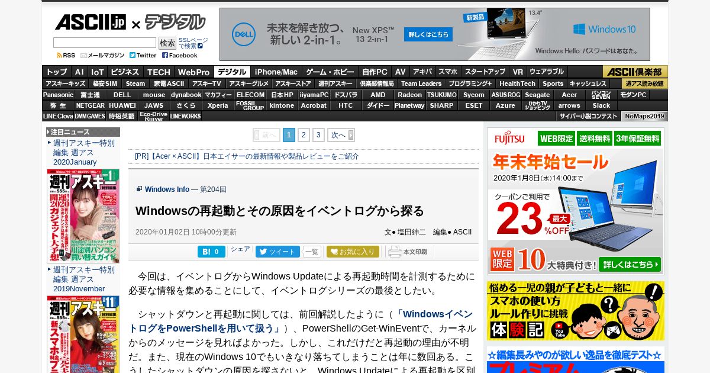
Task: Click the ESET sponsor logo
Action: click(x=474, y=105)
